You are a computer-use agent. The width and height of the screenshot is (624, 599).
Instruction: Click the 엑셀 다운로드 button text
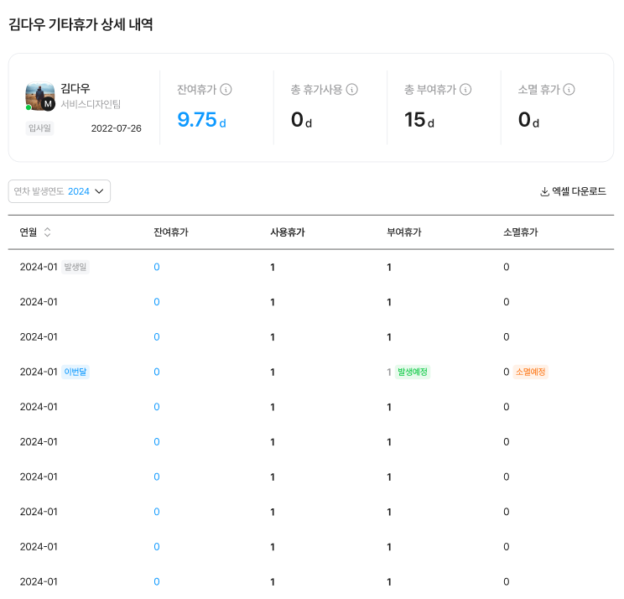pos(579,191)
